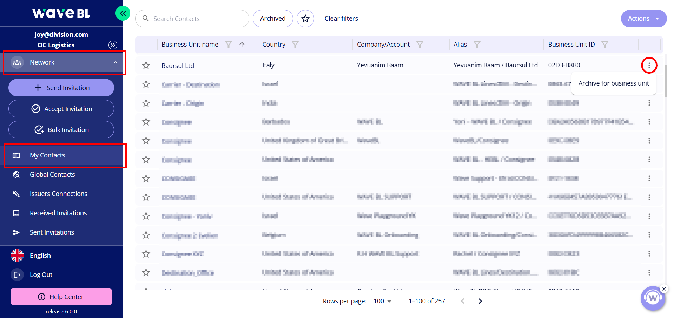Open the chat assistant bubble
Screen dimensions: 674x318
pyautogui.click(x=652, y=298)
